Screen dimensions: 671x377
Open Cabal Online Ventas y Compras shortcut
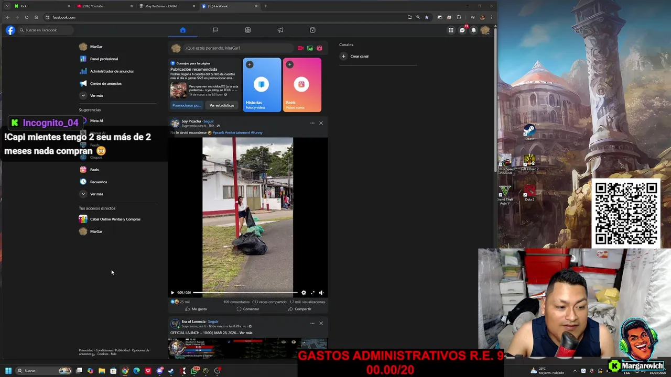tap(117, 219)
